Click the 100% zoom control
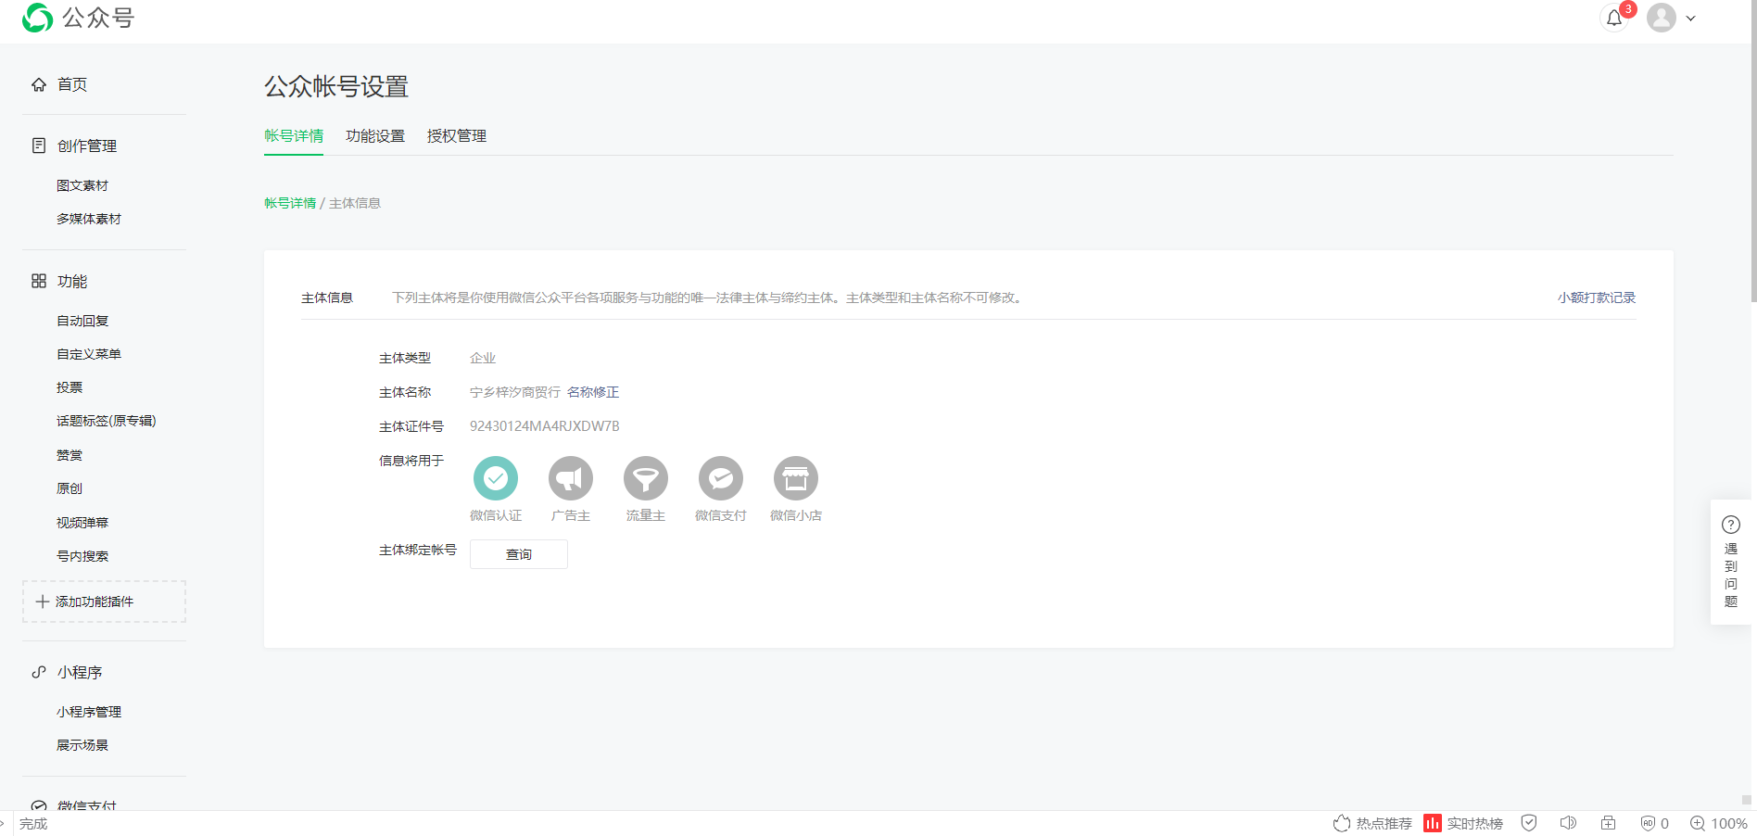The width and height of the screenshot is (1757, 836). [1719, 823]
